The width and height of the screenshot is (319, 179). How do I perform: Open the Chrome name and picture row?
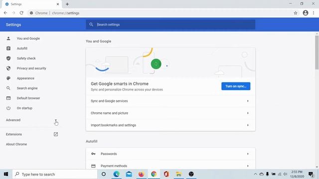[170, 113]
